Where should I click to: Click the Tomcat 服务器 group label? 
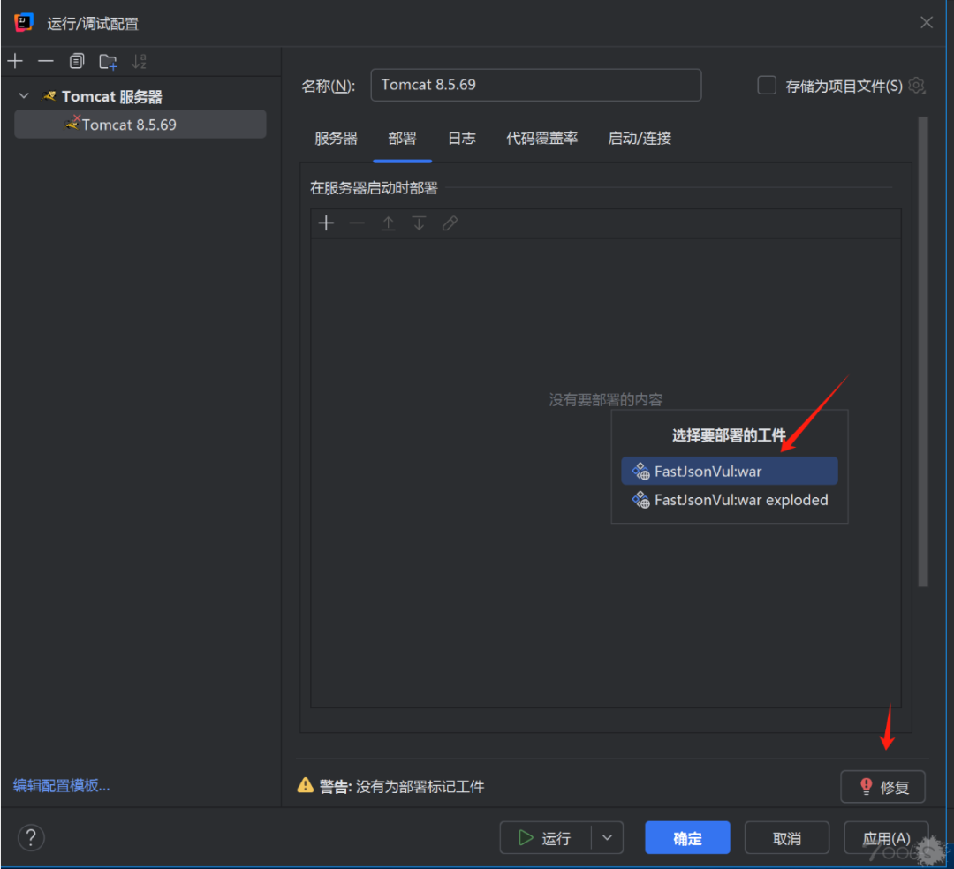click(x=112, y=96)
